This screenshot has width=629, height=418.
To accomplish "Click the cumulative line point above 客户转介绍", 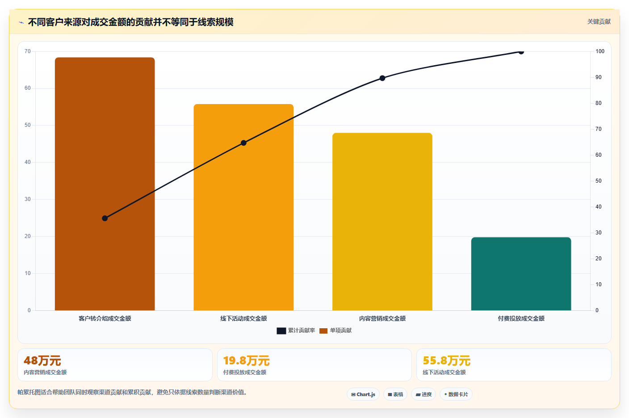I will click(105, 218).
